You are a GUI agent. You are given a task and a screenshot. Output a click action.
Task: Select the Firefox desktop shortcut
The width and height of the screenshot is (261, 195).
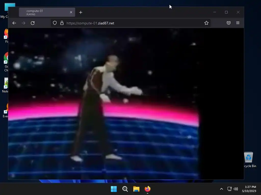[x=6, y=36]
